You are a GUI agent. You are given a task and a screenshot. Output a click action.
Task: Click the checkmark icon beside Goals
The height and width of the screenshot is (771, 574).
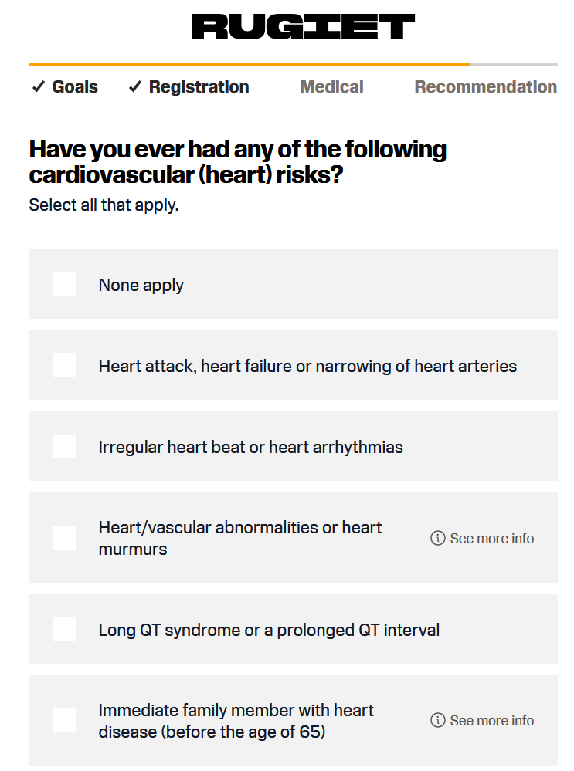tap(39, 87)
